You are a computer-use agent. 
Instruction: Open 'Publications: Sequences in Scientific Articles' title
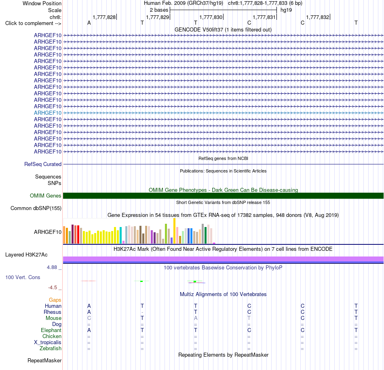(223, 171)
